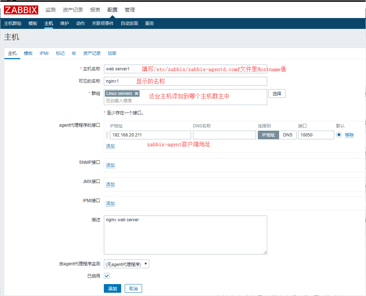Viewport: 366px width, 296px height.
Task: Open the agent代理程序监测 dropdown
Action: 126,264
